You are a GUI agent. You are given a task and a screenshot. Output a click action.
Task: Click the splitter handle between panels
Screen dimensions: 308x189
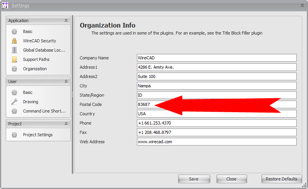point(73,95)
